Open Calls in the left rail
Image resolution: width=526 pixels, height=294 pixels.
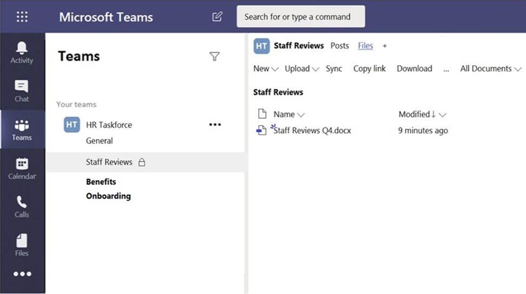[x=22, y=207]
